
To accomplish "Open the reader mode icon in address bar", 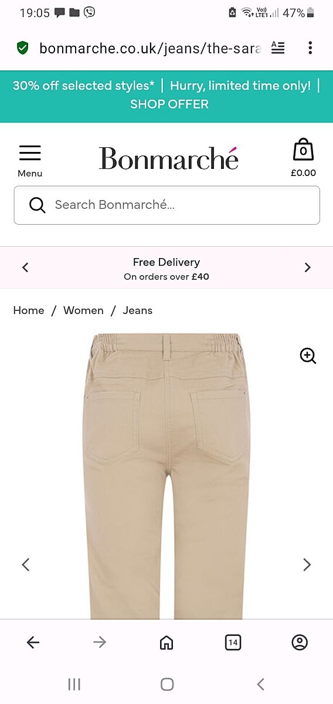I will [278, 48].
